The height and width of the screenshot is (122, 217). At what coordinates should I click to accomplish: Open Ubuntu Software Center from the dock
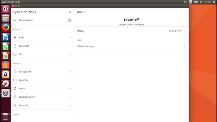[6, 65]
